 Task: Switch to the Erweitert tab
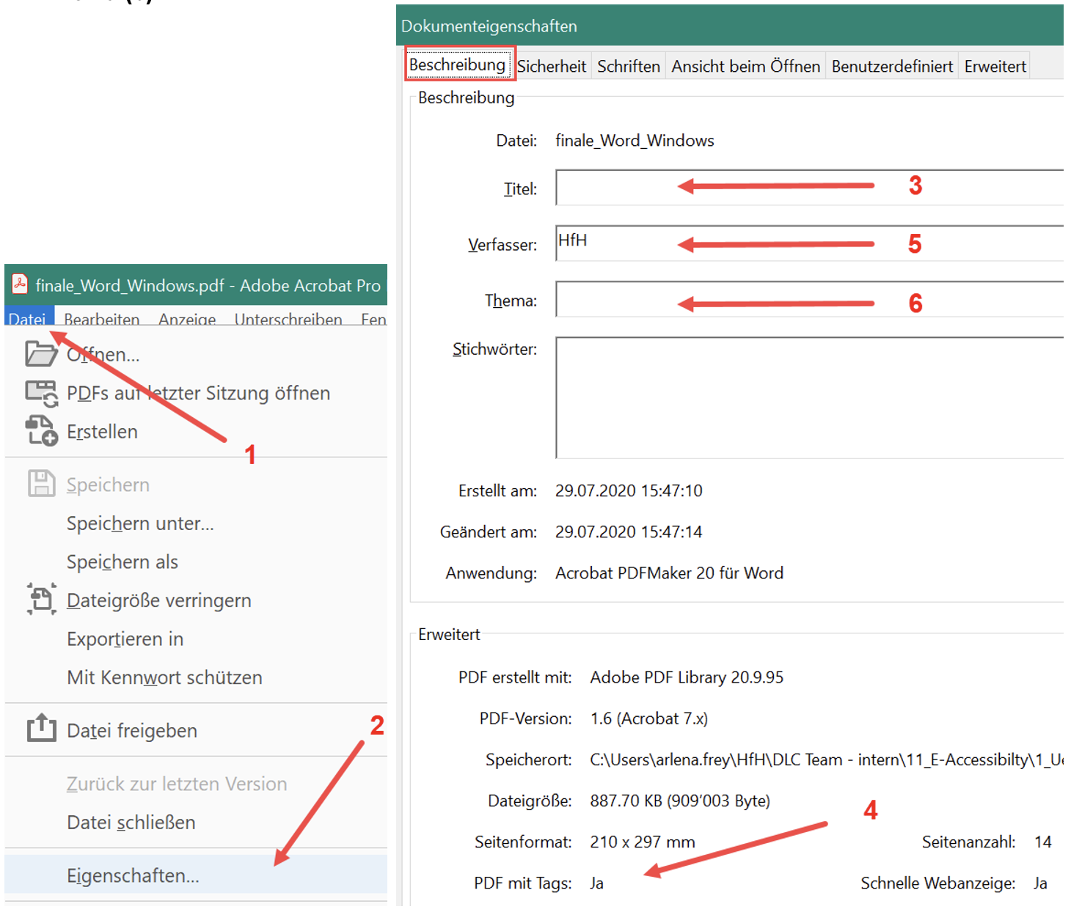[x=994, y=66]
